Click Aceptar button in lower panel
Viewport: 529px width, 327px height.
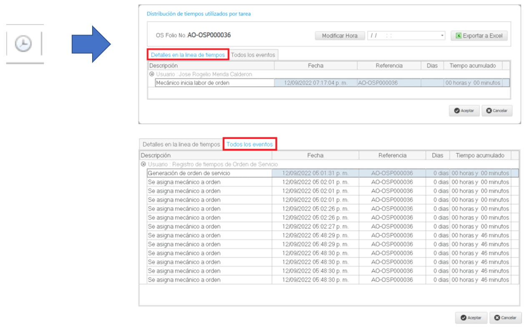pos(471,317)
